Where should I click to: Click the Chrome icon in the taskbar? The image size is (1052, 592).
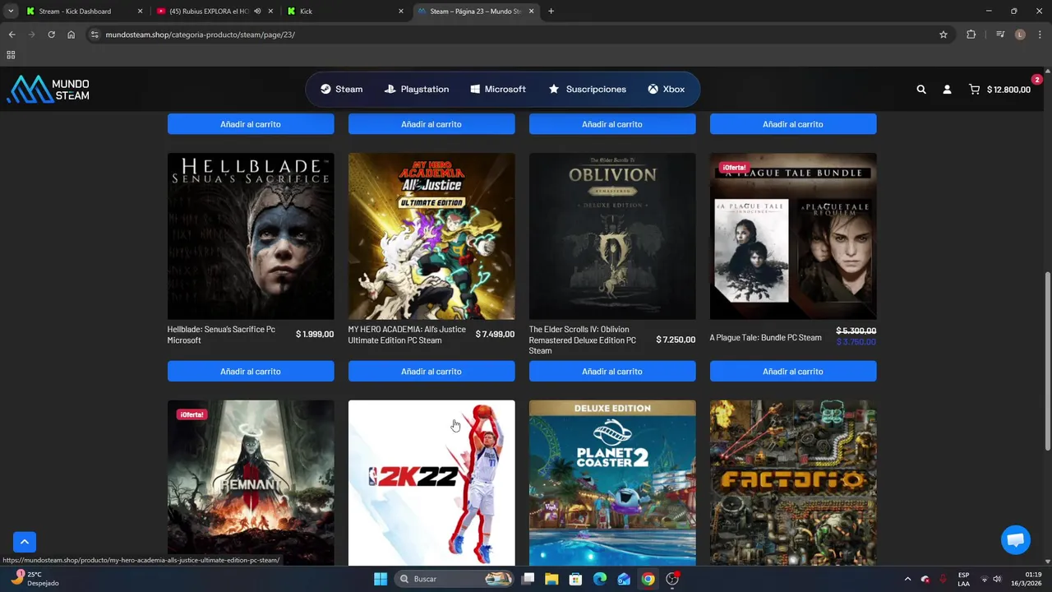648,579
